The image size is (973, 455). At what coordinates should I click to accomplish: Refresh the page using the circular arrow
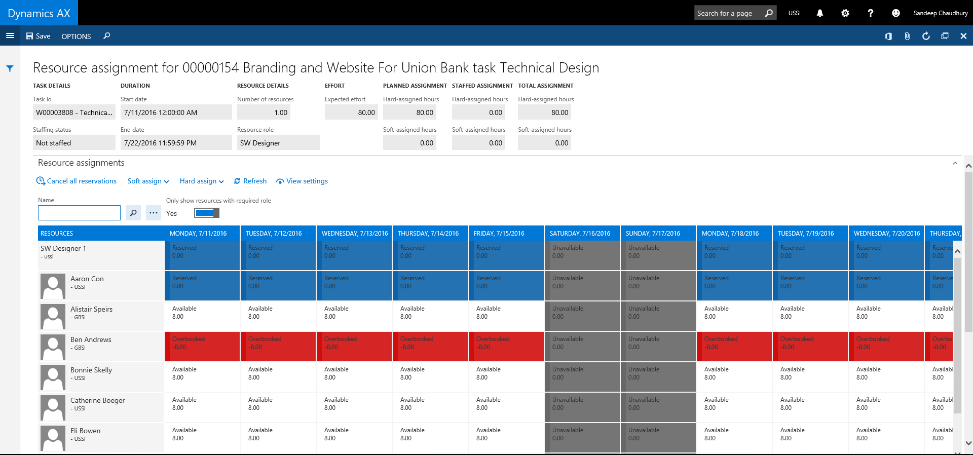coord(926,36)
